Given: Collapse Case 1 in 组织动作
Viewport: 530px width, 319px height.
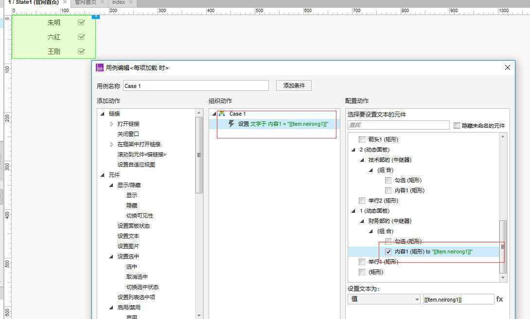Looking at the screenshot, I should coord(214,114).
